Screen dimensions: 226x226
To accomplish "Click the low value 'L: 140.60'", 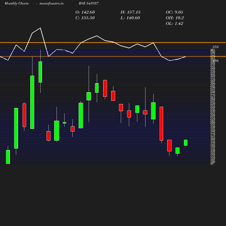I will click(130, 18).
